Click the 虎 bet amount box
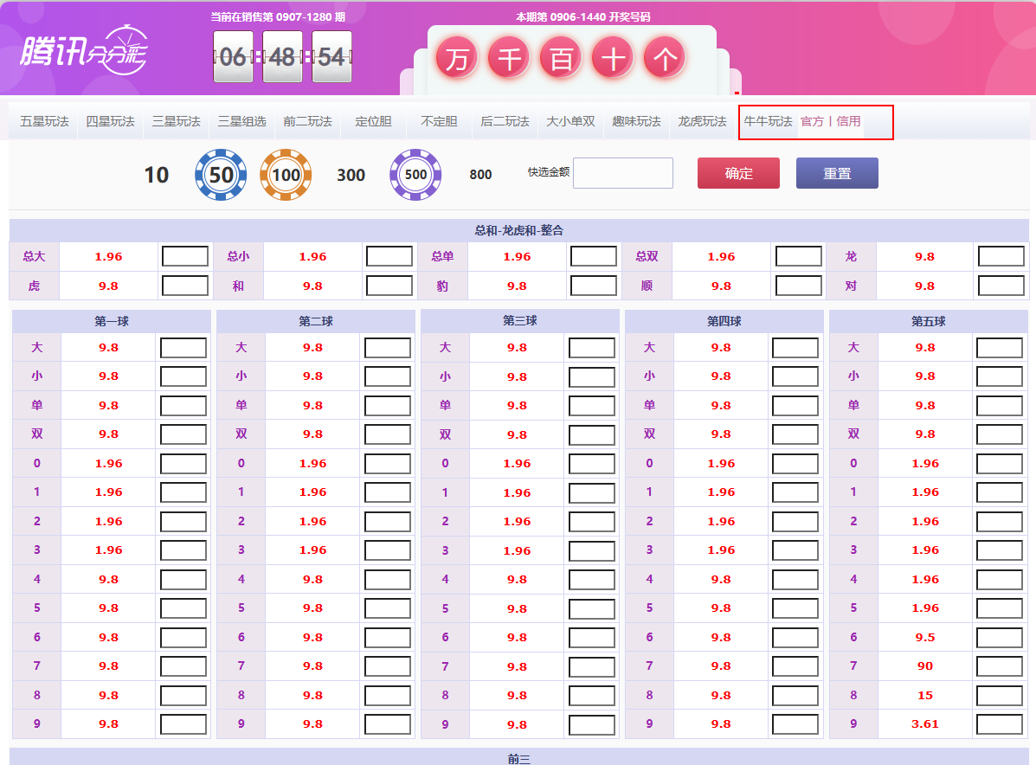Viewport: 1036px width, 765px height. point(185,286)
